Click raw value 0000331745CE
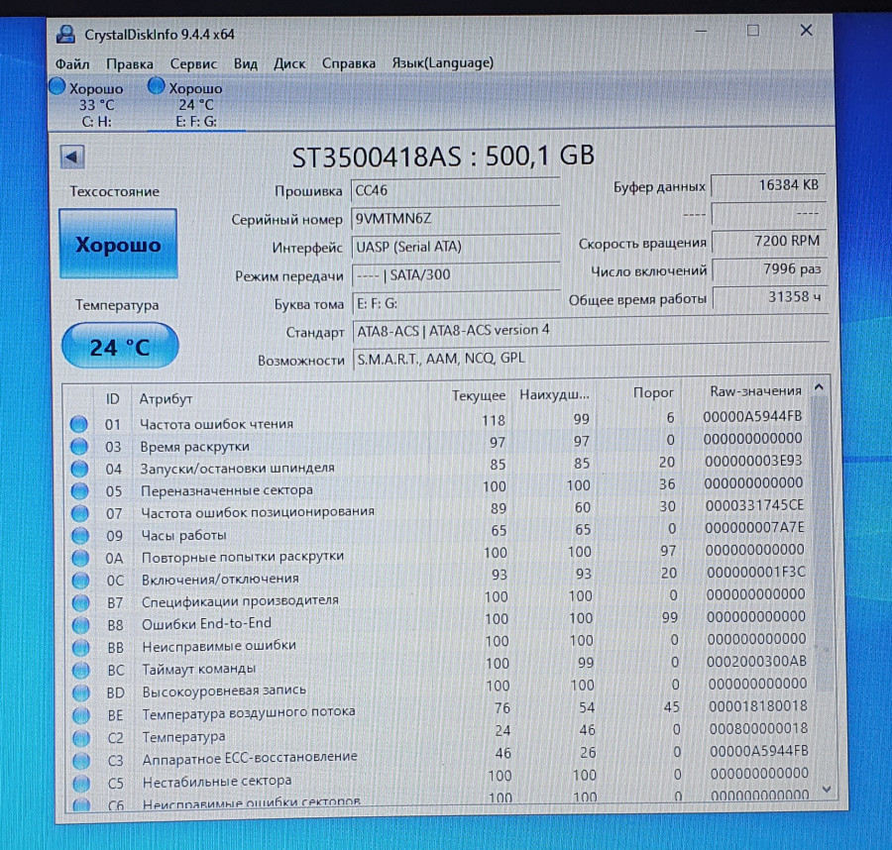The width and height of the screenshot is (892, 850). click(755, 505)
